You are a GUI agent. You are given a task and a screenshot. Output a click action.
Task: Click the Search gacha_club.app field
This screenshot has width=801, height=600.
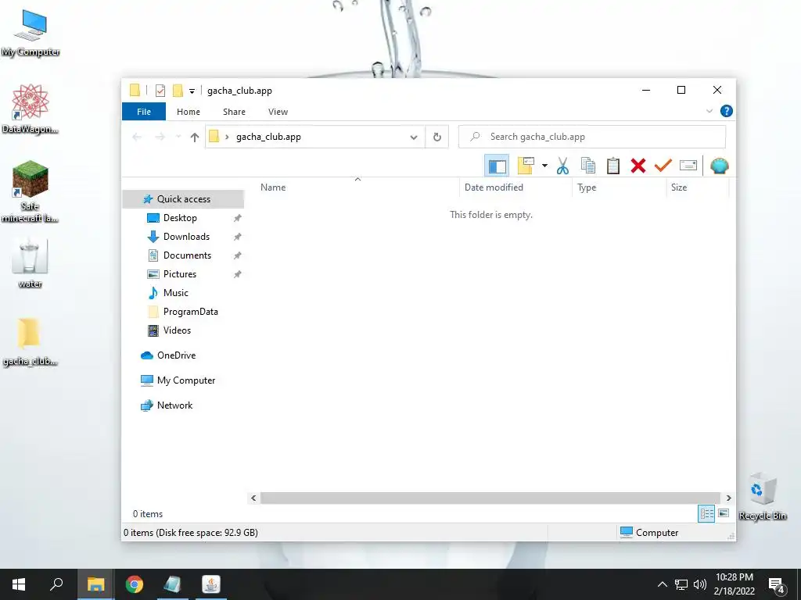pyautogui.click(x=592, y=137)
